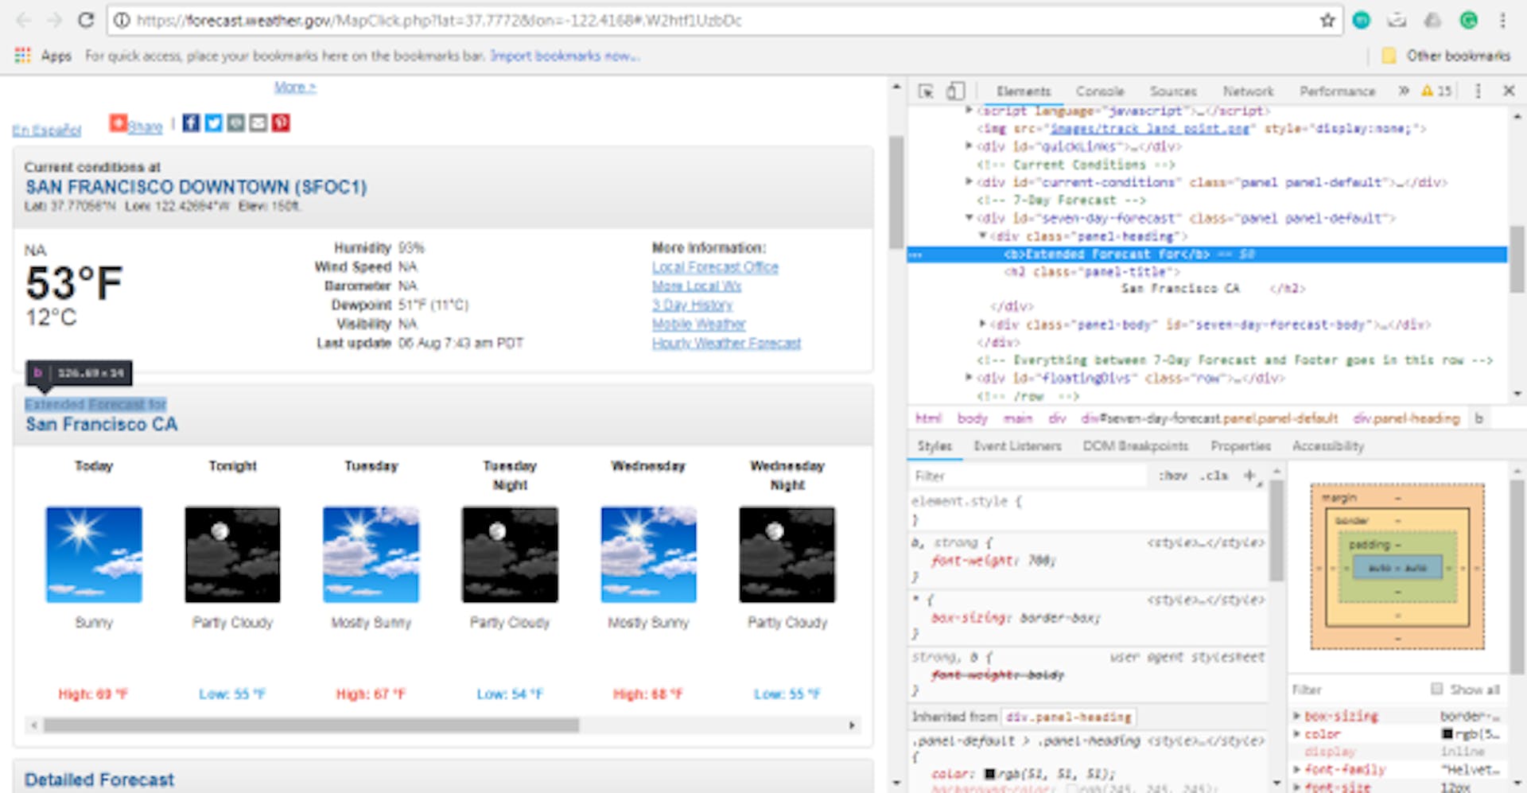The width and height of the screenshot is (1527, 793).
Task: Collapse the seven-day-forecast div node
Action: coord(969,218)
